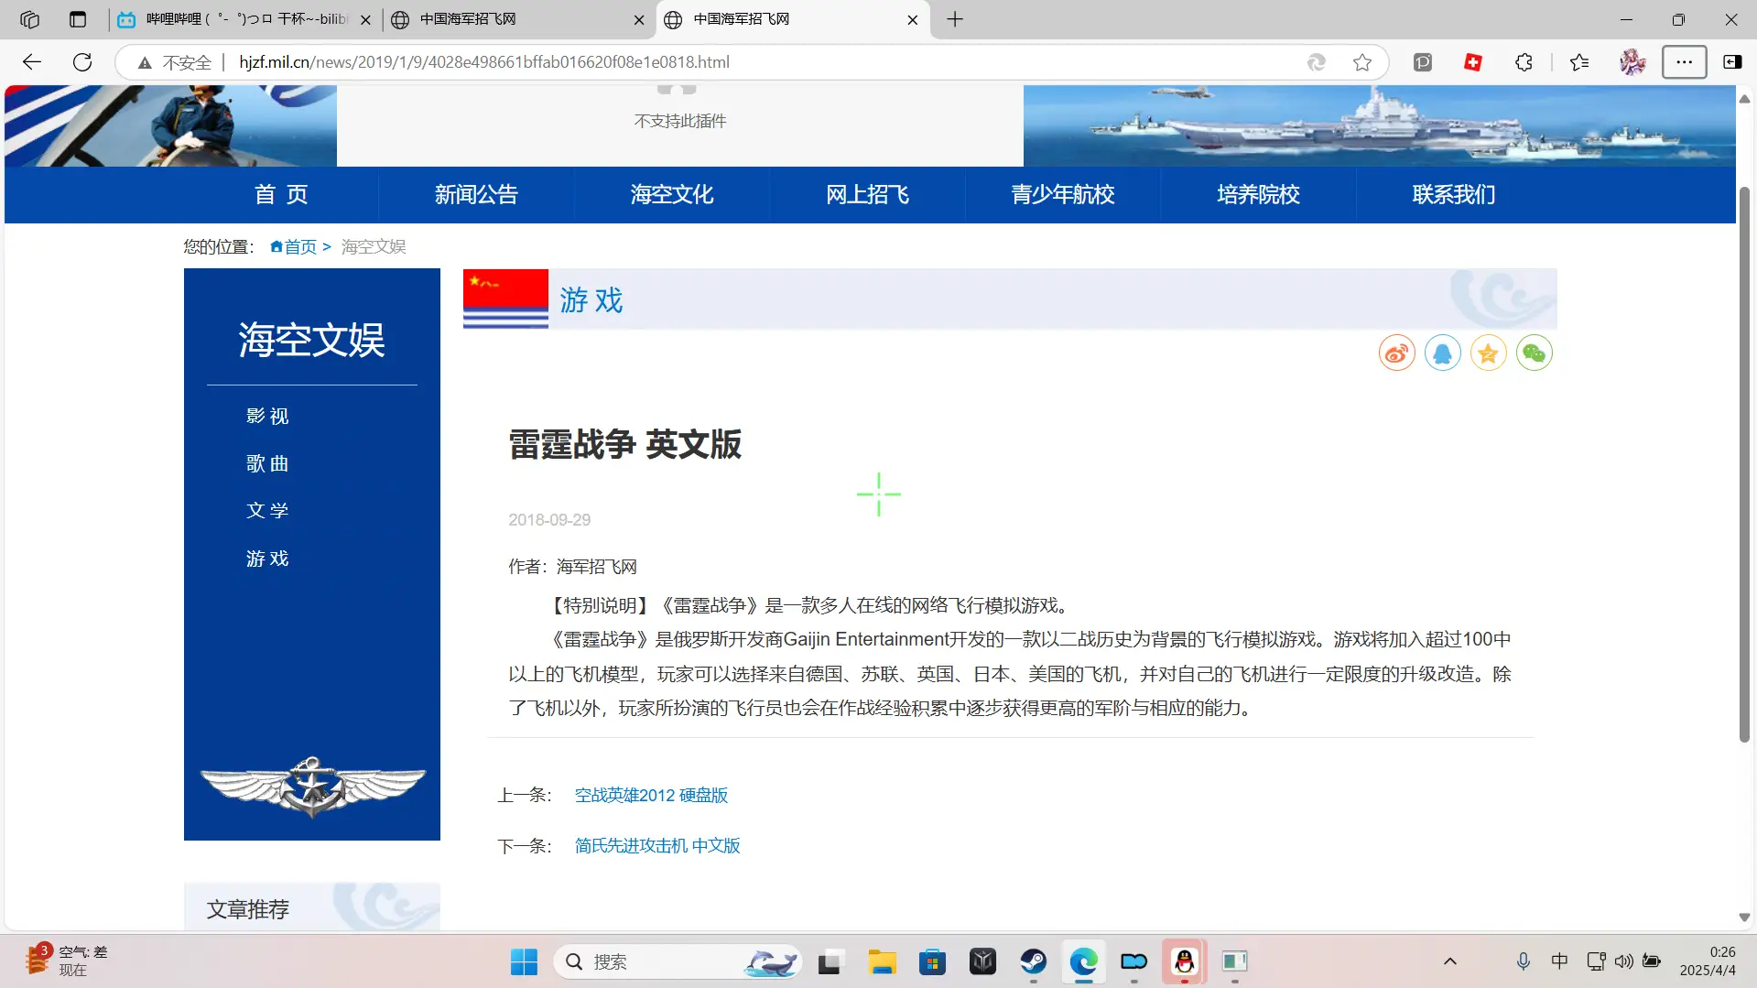Select 歌曲 in the sidebar

tap(267, 463)
